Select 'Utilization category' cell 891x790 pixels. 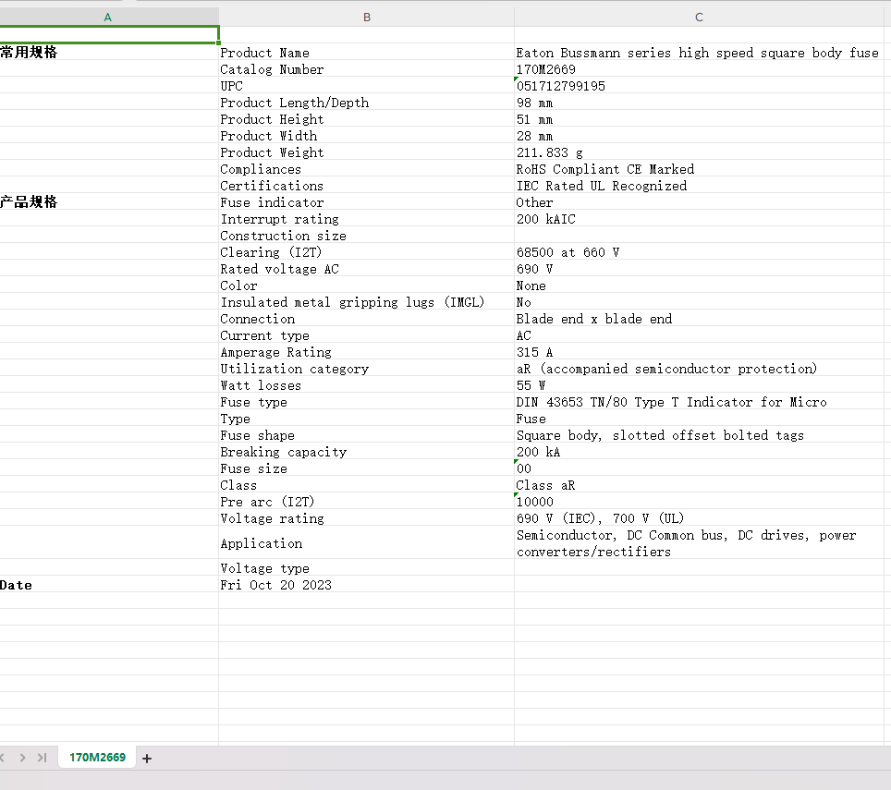[367, 370]
